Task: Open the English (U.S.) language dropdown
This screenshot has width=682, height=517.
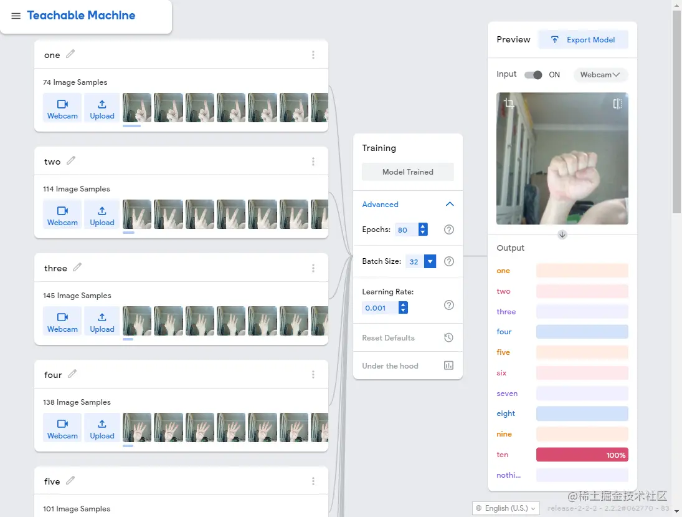Action: (506, 508)
